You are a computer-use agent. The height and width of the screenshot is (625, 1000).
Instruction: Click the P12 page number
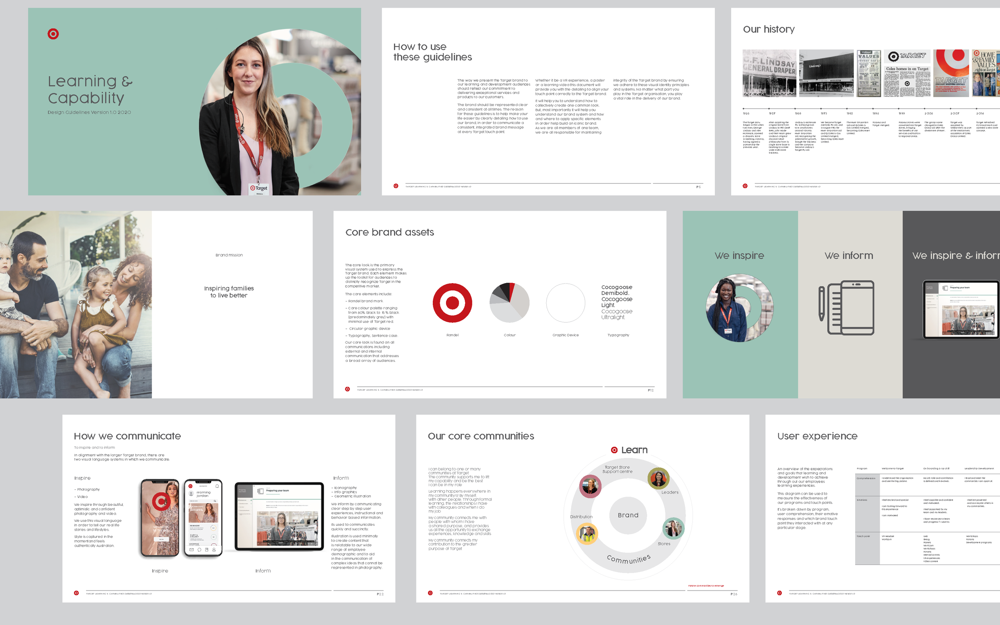coord(651,390)
